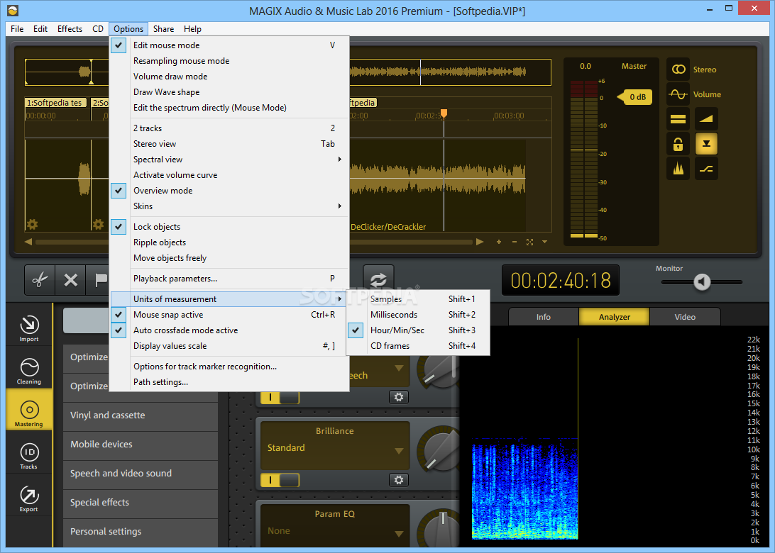Screen dimensions: 775x553
Task: Click the 0 dB master volume handle
Action: point(634,97)
